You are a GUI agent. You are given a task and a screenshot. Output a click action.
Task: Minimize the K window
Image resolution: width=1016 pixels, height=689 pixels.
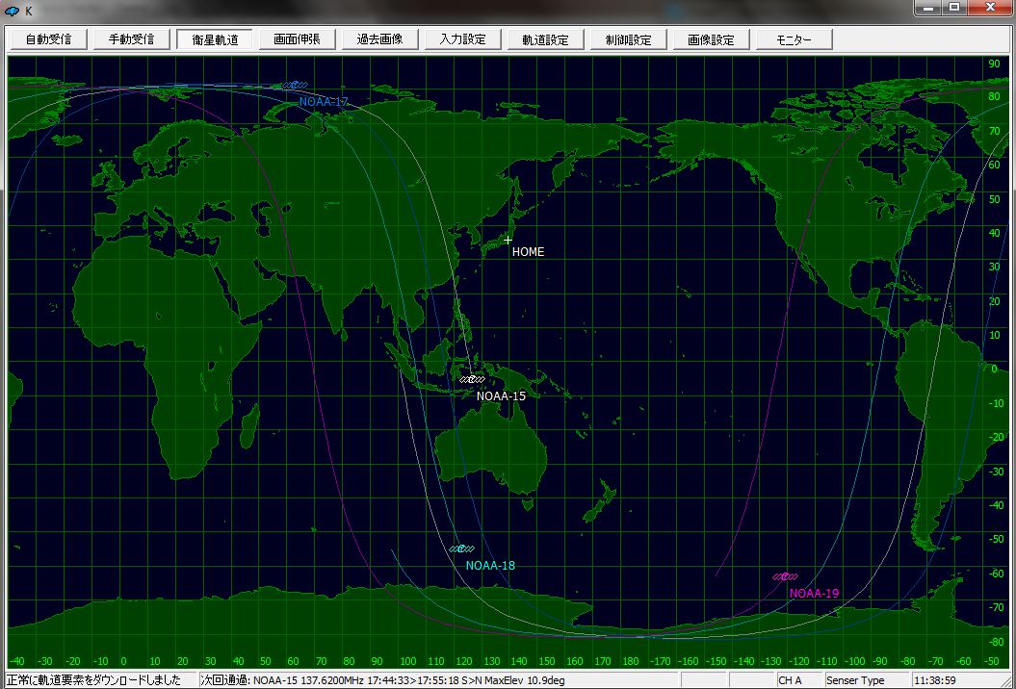point(927,8)
